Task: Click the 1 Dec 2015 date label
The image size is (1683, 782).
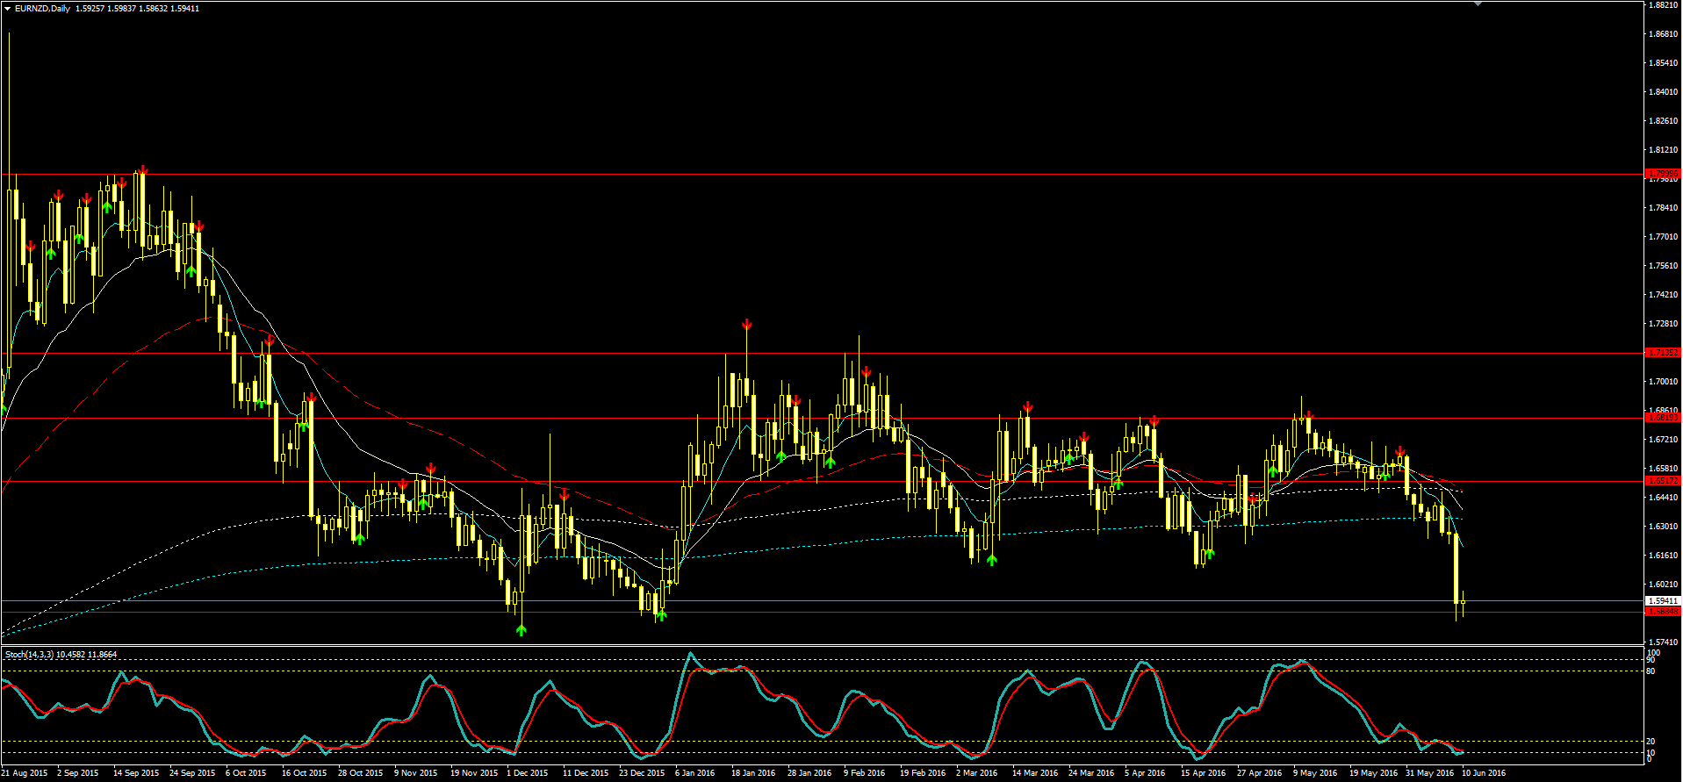Action: pyautogui.click(x=528, y=773)
